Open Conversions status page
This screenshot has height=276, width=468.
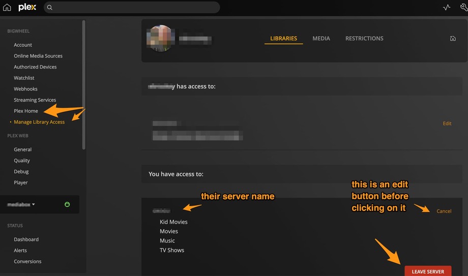point(27,261)
